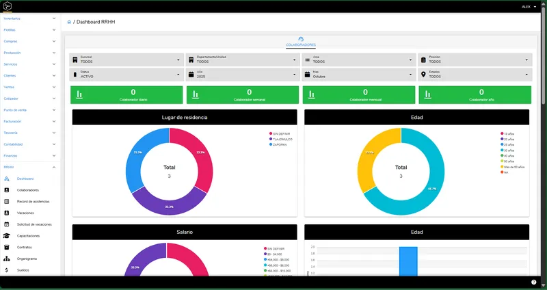The width and height of the screenshot is (547, 290).
Task: Open the Mes Octubre dropdown
Action: 358,75
